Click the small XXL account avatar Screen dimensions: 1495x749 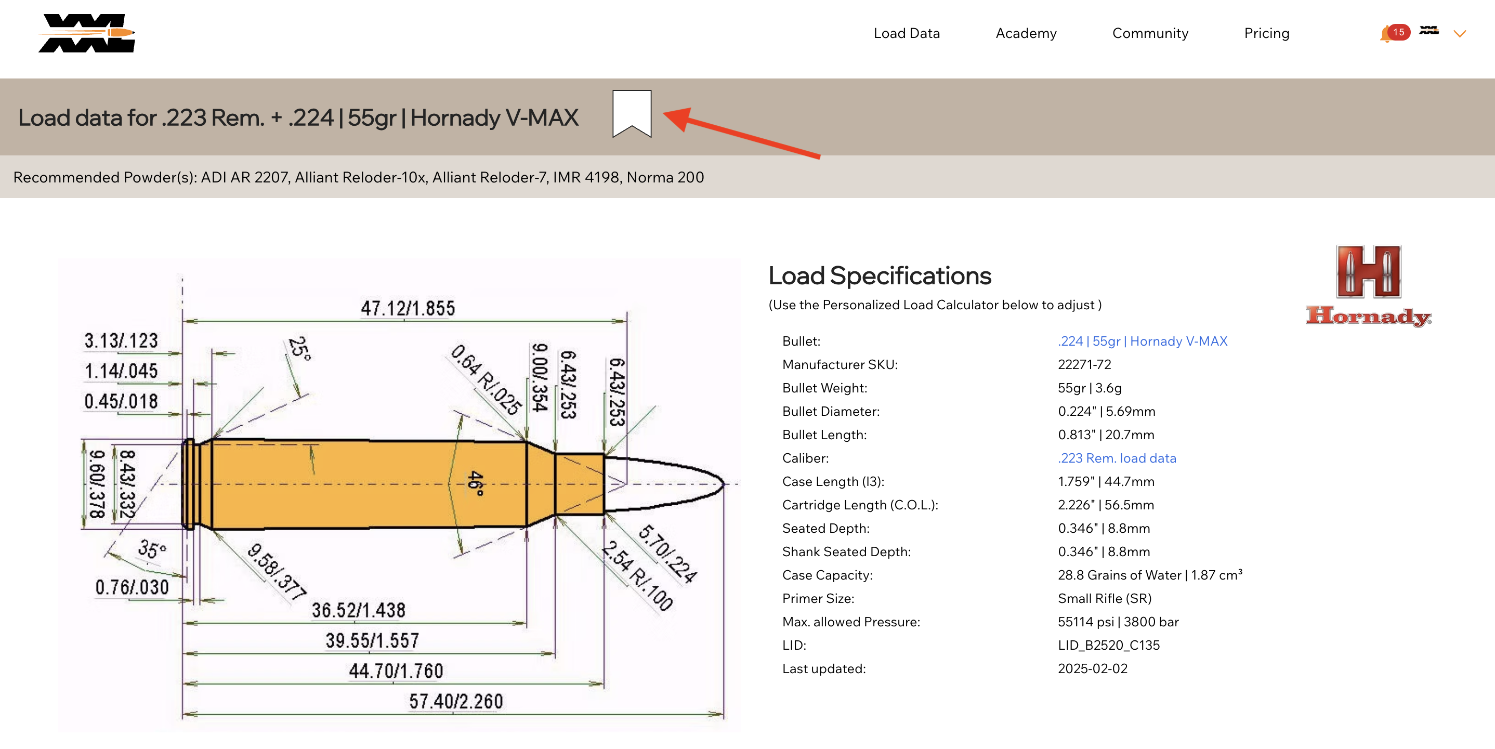(1429, 31)
